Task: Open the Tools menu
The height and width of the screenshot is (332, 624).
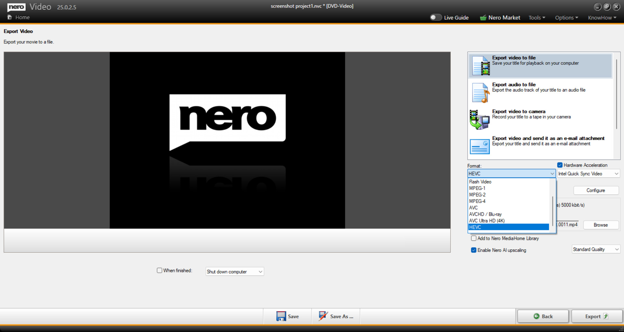Action: pos(537,18)
